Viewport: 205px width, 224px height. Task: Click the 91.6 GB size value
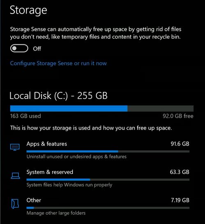(180, 144)
